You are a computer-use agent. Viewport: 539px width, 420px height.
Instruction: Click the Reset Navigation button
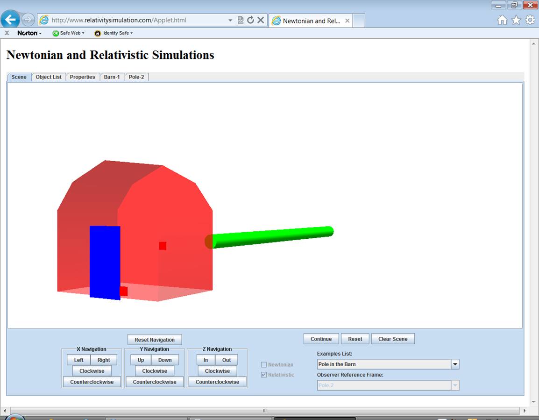tap(155, 340)
